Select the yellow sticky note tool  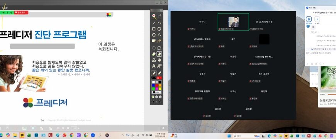tap(154, 41)
